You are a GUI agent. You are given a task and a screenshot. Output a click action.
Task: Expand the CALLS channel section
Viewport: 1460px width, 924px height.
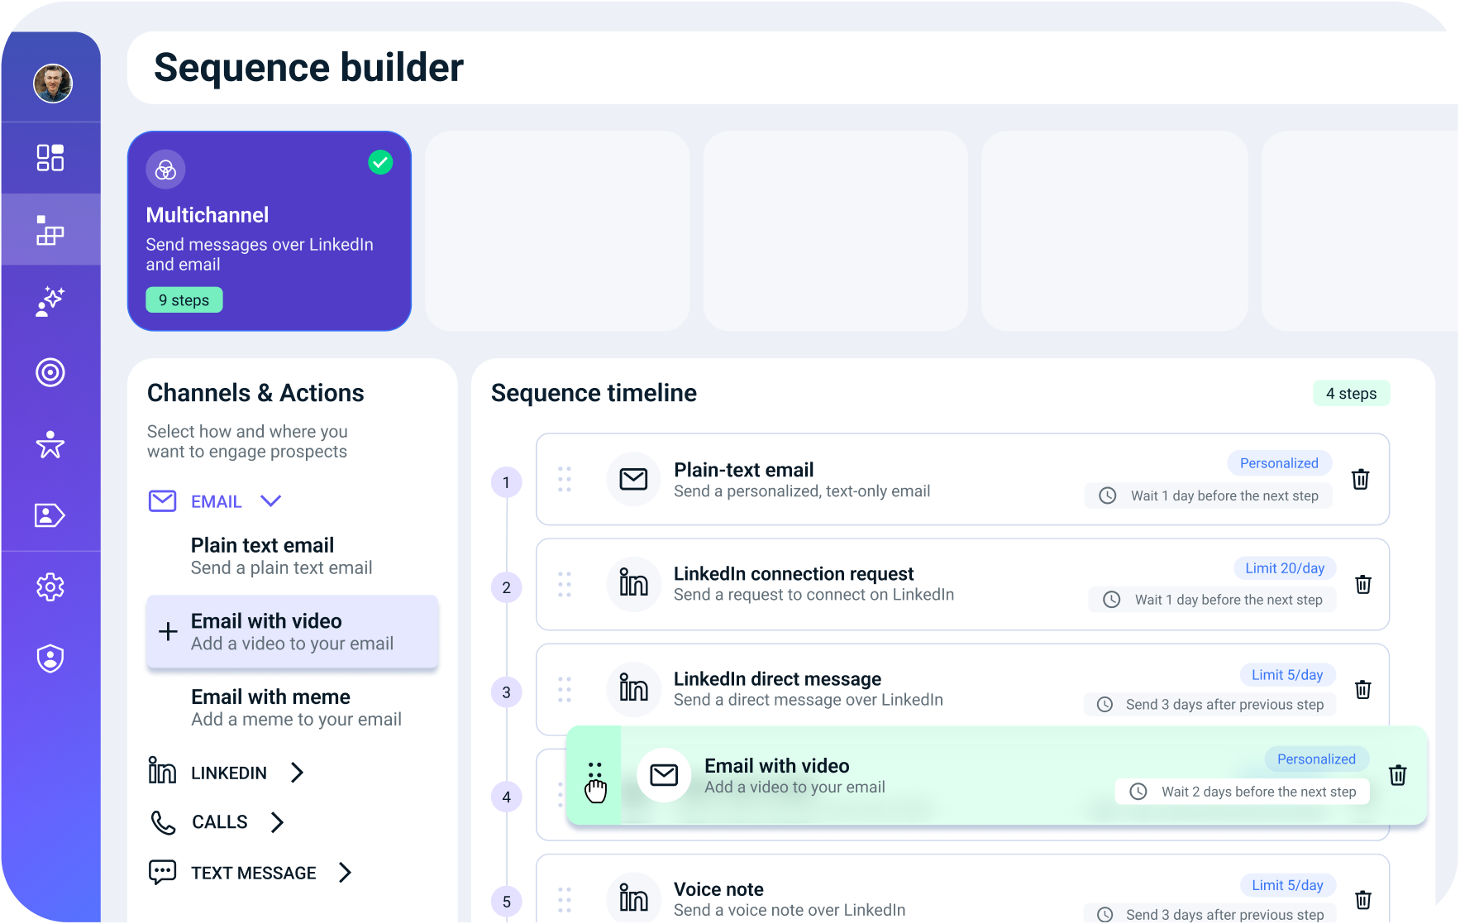277,822
